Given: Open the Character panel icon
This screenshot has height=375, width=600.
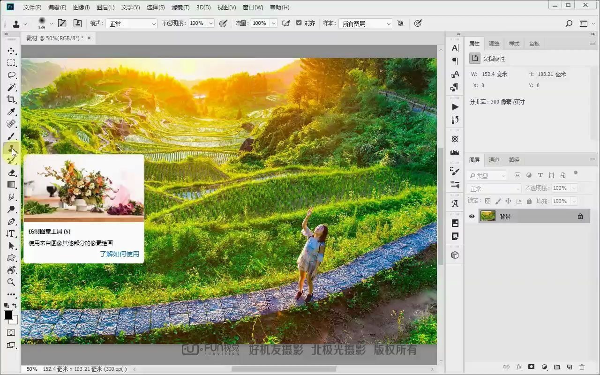Looking at the screenshot, I should click(x=455, y=48).
